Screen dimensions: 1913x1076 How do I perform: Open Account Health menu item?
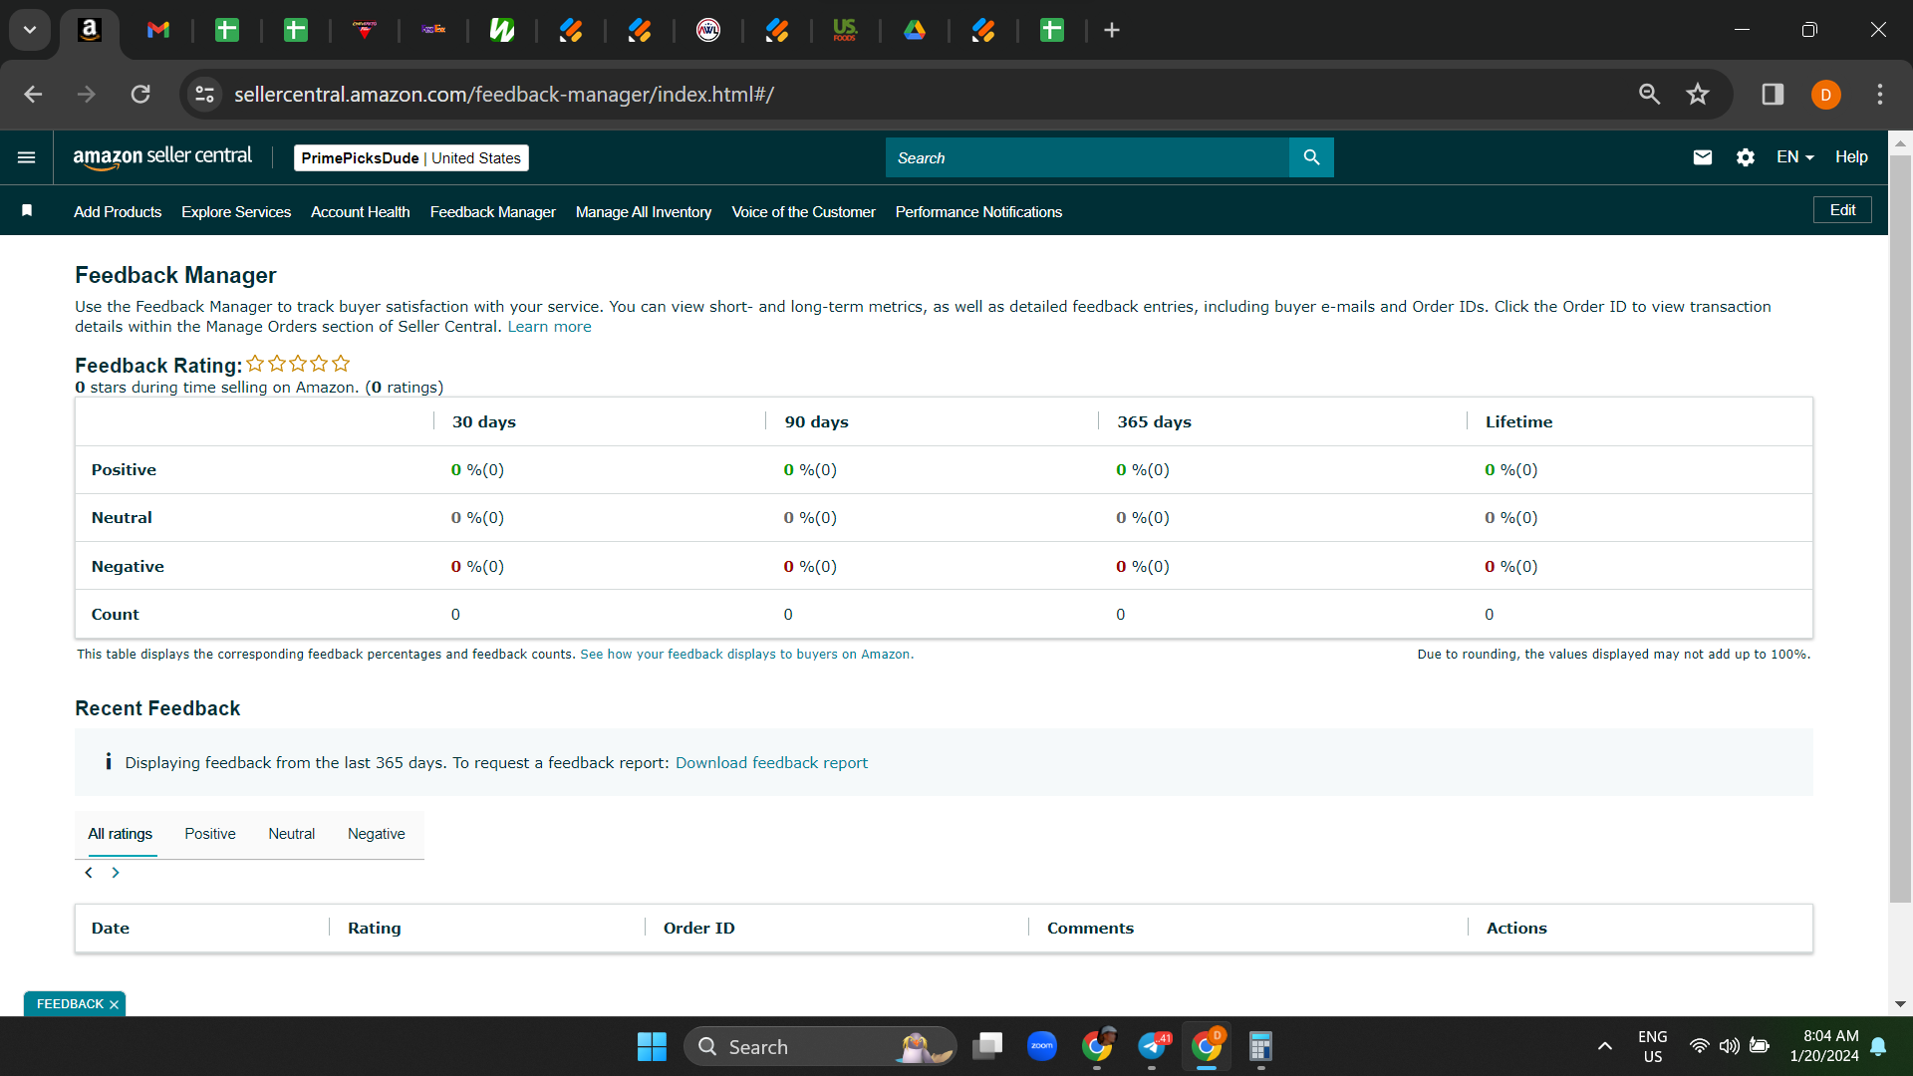point(361,212)
